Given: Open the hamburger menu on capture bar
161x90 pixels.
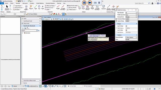Looking at the screenshot, I should pos(99,3).
